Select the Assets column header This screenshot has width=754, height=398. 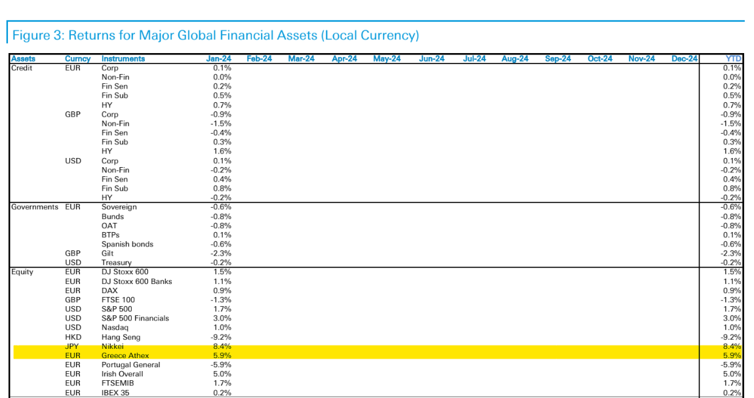(x=23, y=59)
